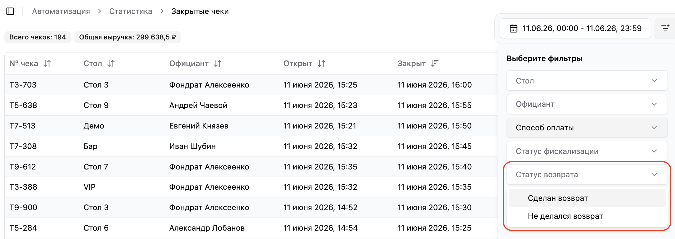Toggle the sidebar panel icon
Viewport: 675px width, 239px height.
(x=10, y=11)
